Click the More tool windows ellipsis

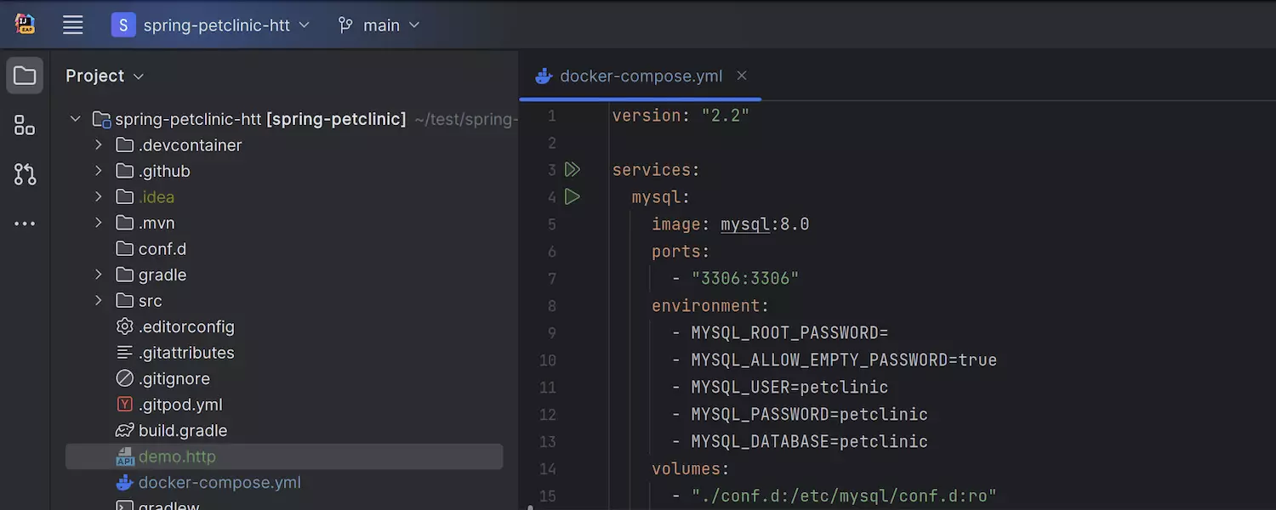point(25,224)
